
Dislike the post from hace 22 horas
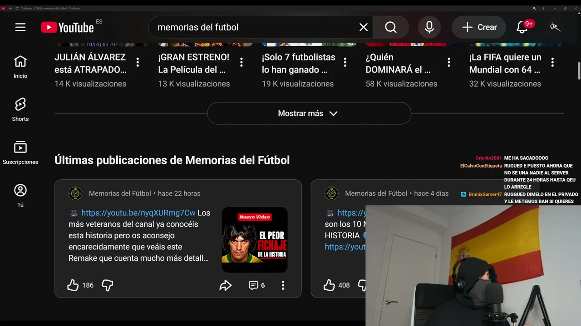coord(107,285)
